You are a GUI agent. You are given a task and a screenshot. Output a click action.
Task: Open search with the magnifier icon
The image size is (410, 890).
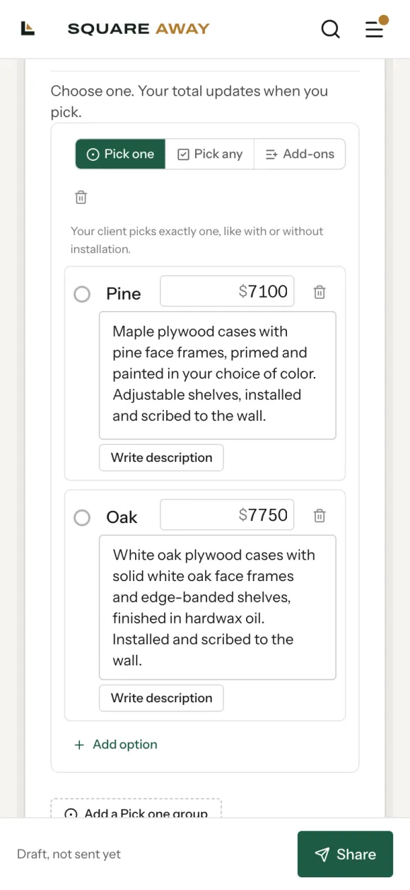point(330,29)
